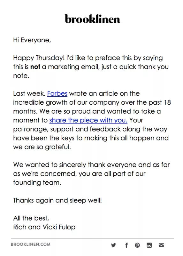Click the "Happy Thursday!" text
183x256 pixels.
pos(39,58)
